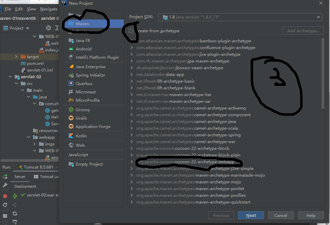Select Android project type
The image size is (330, 225).
coord(94,49)
